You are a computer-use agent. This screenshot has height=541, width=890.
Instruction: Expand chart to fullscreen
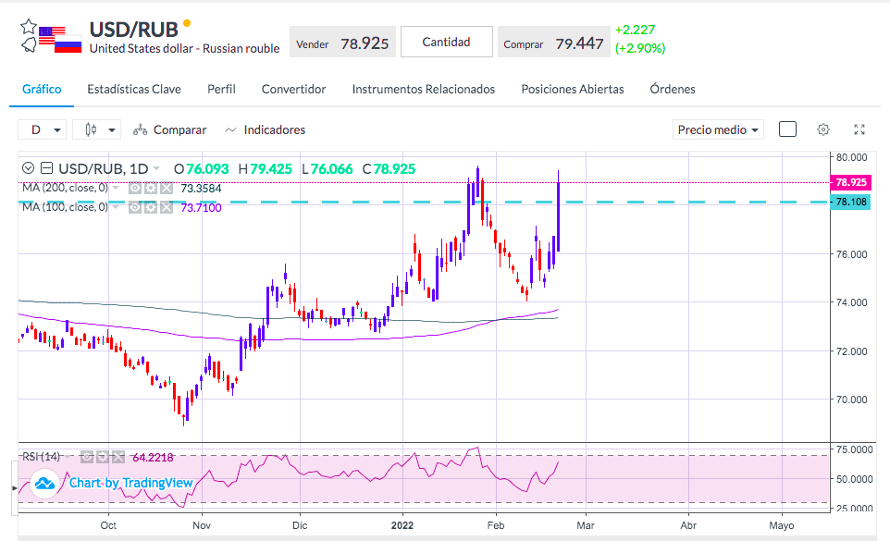(859, 129)
